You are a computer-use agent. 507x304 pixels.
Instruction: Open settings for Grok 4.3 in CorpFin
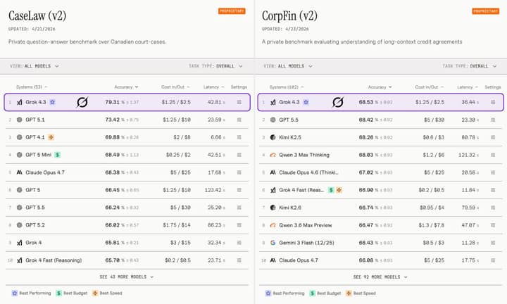(493, 102)
